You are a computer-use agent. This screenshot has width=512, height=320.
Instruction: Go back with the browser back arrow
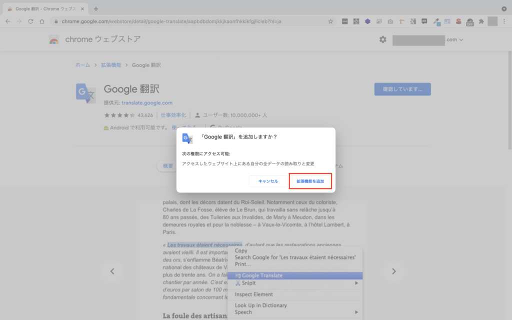(8, 21)
